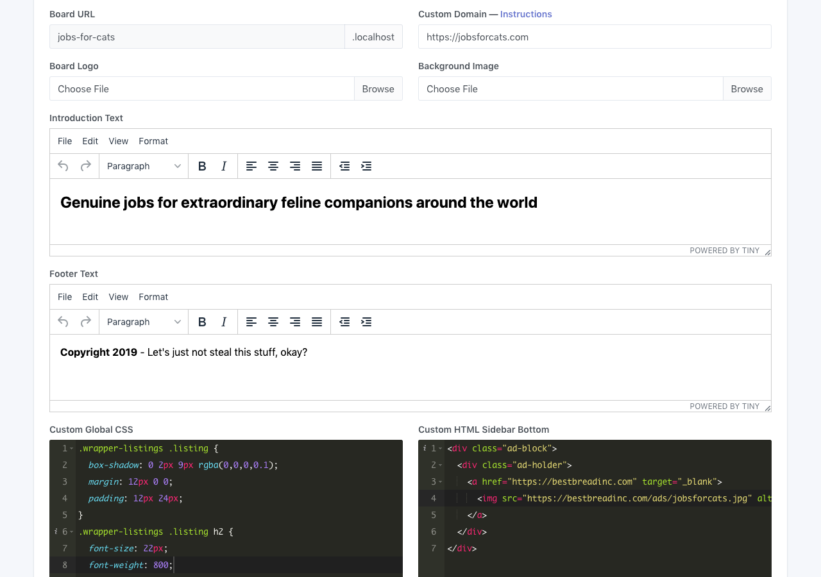Decrease indent in Footer Text editor
The width and height of the screenshot is (821, 577).
[344, 322]
